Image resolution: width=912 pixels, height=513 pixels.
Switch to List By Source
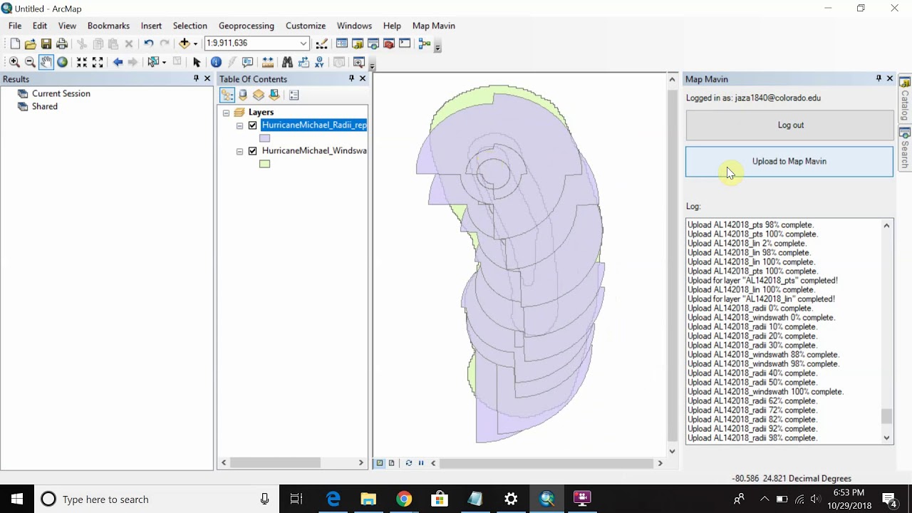pyautogui.click(x=243, y=95)
